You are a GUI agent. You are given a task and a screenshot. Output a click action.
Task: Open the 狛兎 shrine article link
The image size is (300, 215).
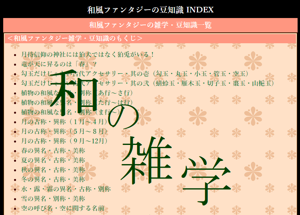coord(87,54)
